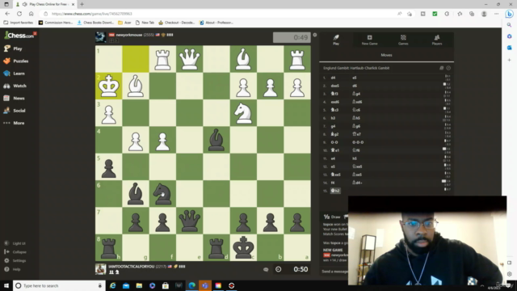Open the Windows Start menu
Screen dimensions: 517x291
click(6, 285)
